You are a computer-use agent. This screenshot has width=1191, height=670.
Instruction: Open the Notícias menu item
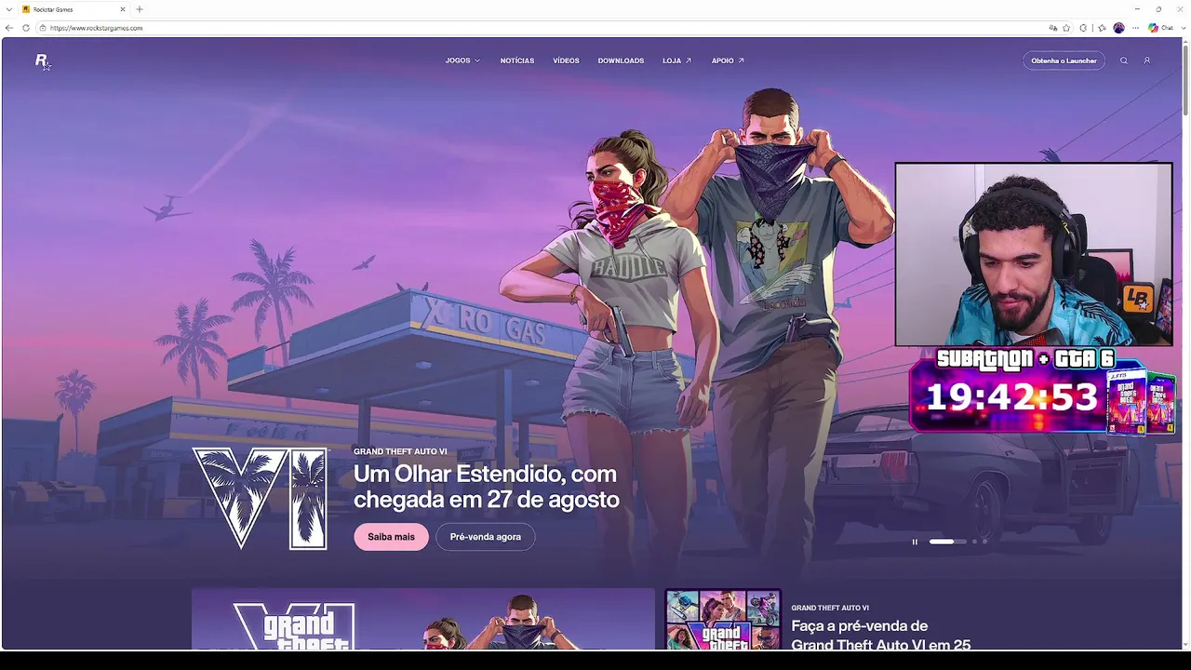[x=517, y=60]
